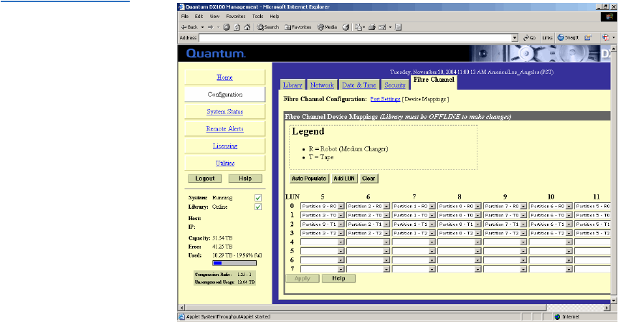The image size is (618, 322).
Task: Click the Clear button
Action: (x=369, y=179)
